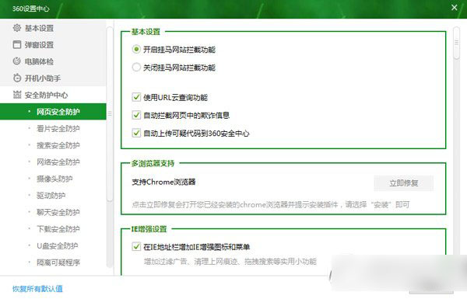
Task: Click the Chrome repair hint starting 点击立即修复
Action: point(271,204)
